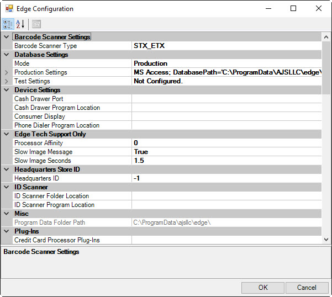This screenshot has width=332, height=297.
Task: Click the Edge Configuration window title icon
Action: coord(9,9)
